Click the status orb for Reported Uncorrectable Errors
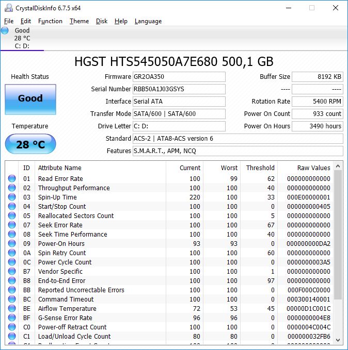The width and height of the screenshot is (348, 350). (12, 290)
